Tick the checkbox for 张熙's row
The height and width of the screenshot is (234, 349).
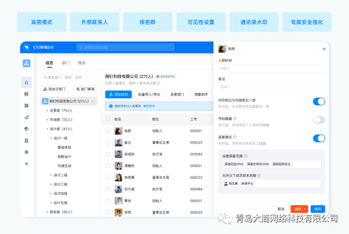tap(108, 131)
